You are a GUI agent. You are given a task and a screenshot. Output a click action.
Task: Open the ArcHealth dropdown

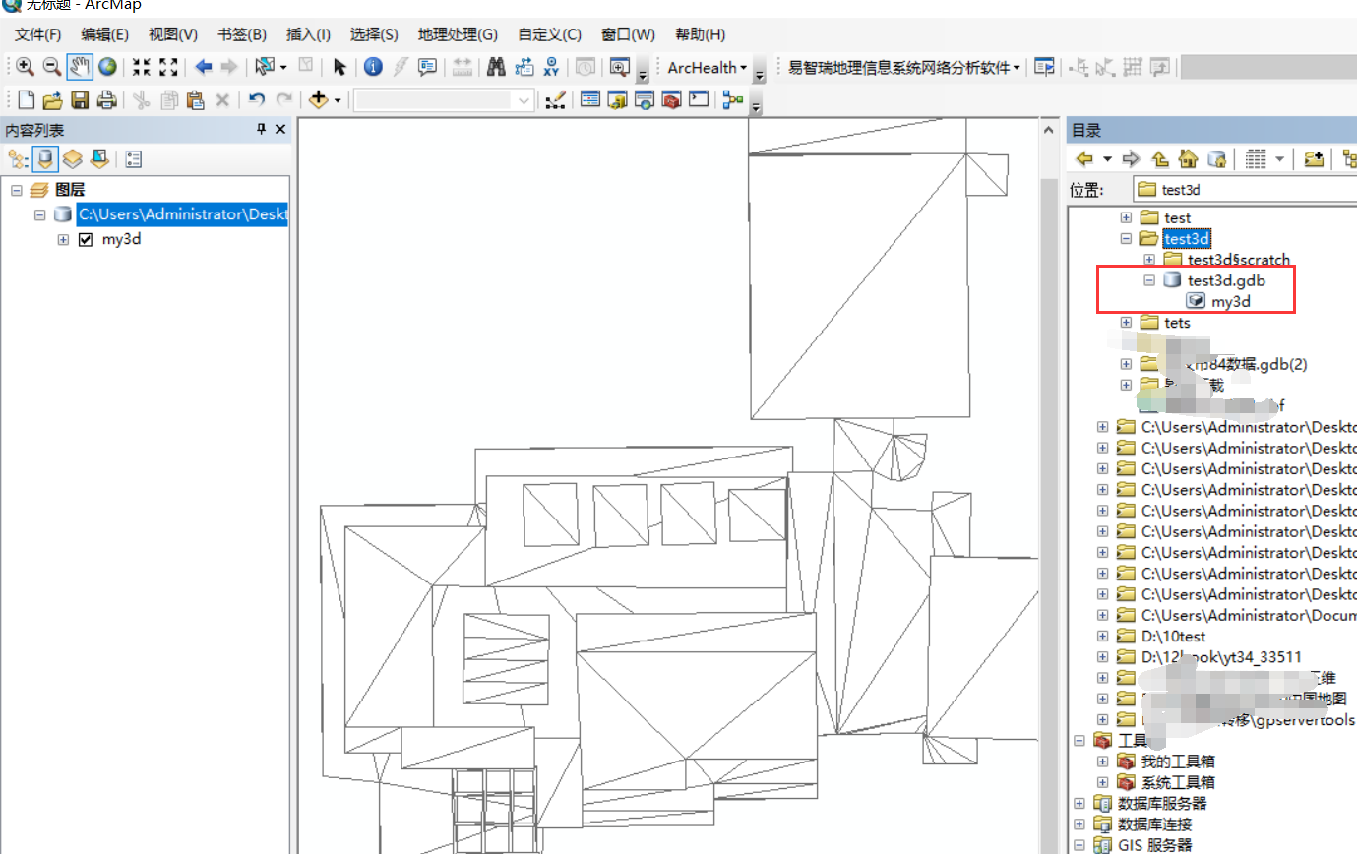point(708,68)
